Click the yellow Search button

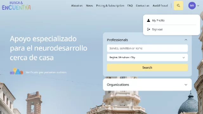coord(147,67)
